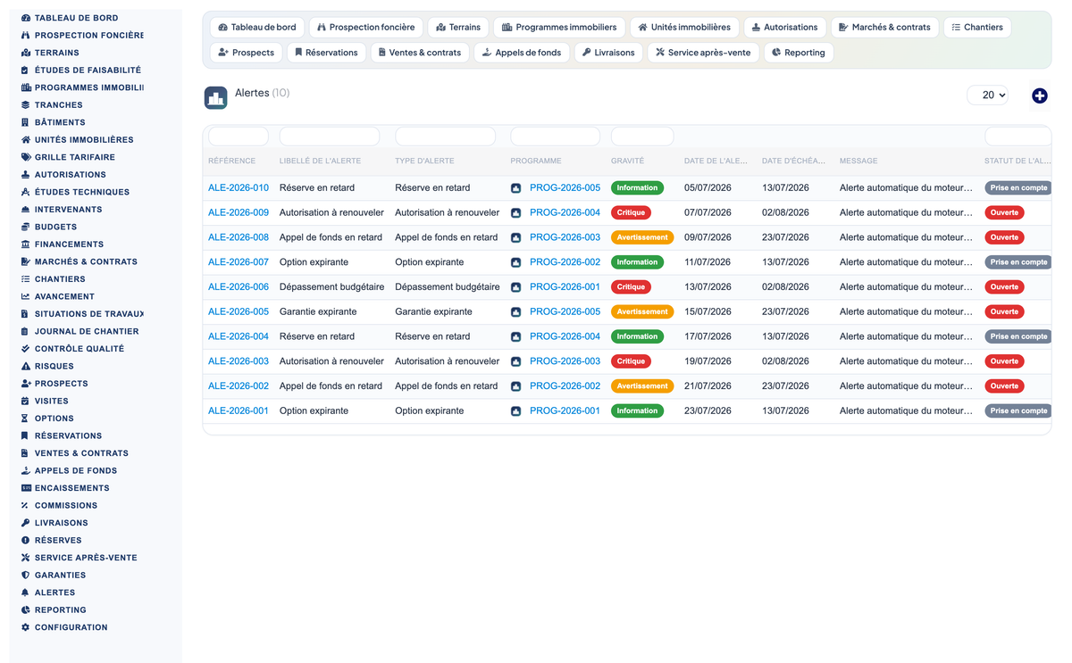Click the Type d'alerte filter field
Viewport: 1072px width, 663px height.
click(x=445, y=137)
